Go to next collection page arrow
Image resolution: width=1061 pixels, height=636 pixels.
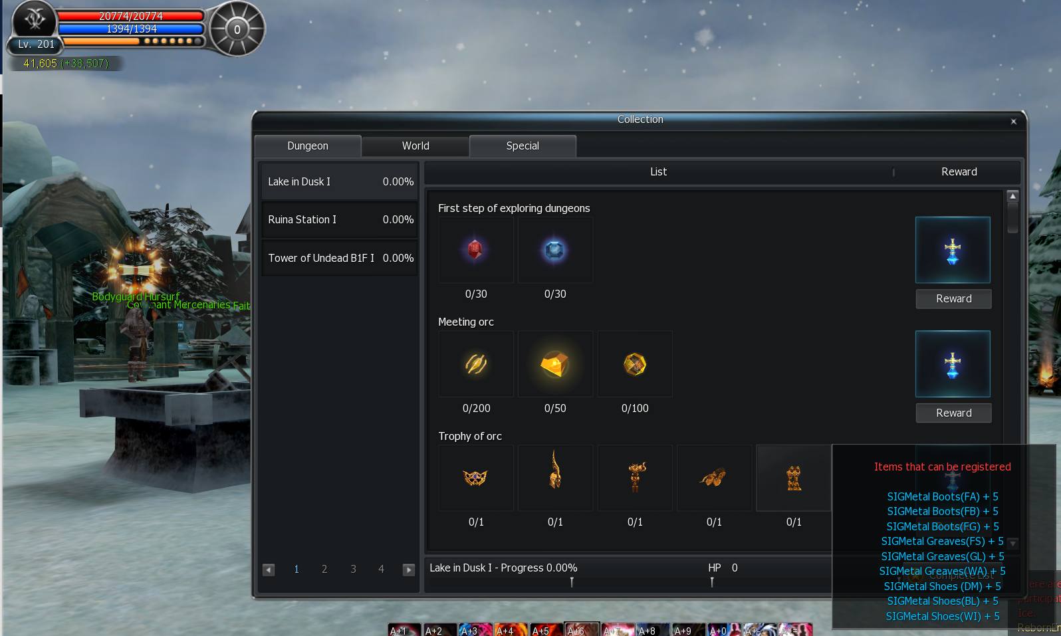pos(409,570)
